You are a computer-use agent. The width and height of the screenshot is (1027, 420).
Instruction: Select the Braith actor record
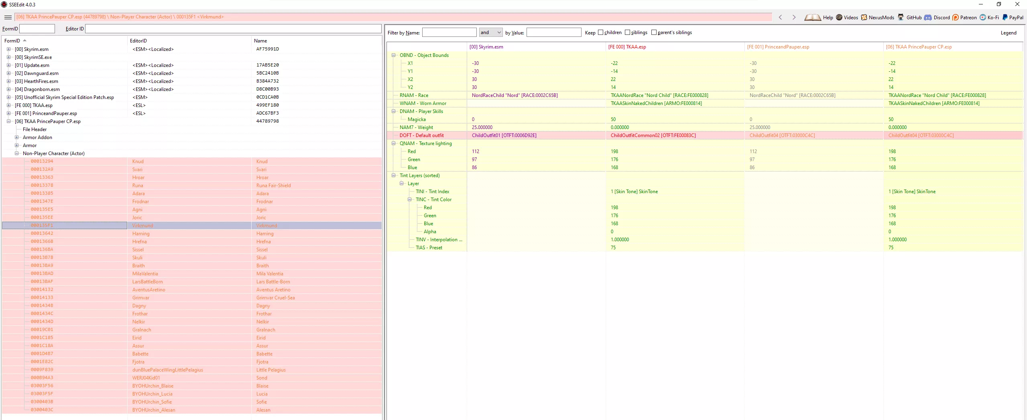[x=192, y=266]
